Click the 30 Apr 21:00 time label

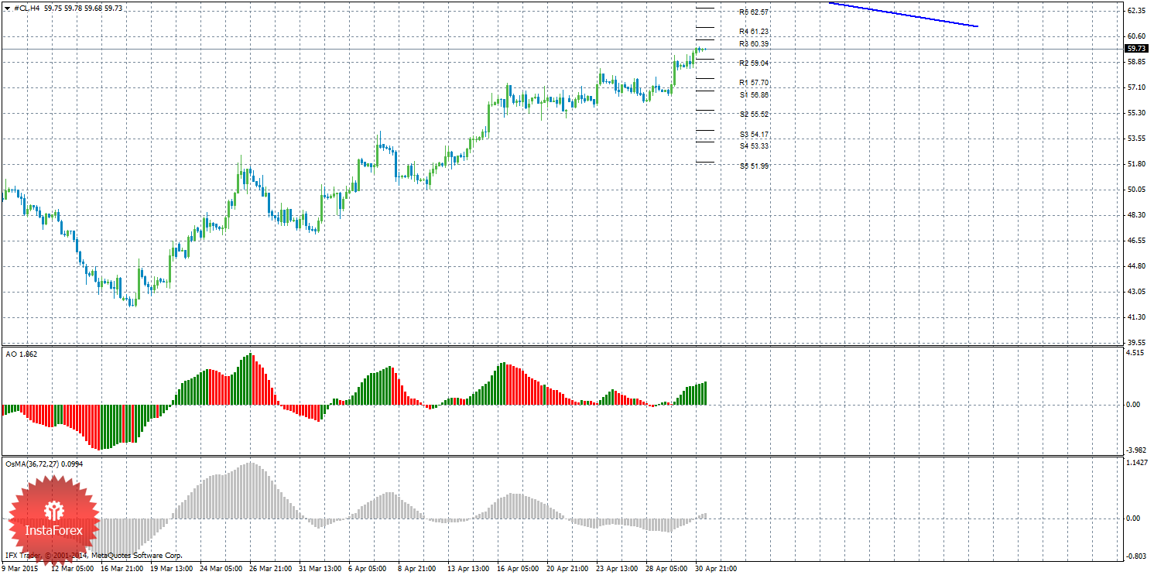[717, 569]
